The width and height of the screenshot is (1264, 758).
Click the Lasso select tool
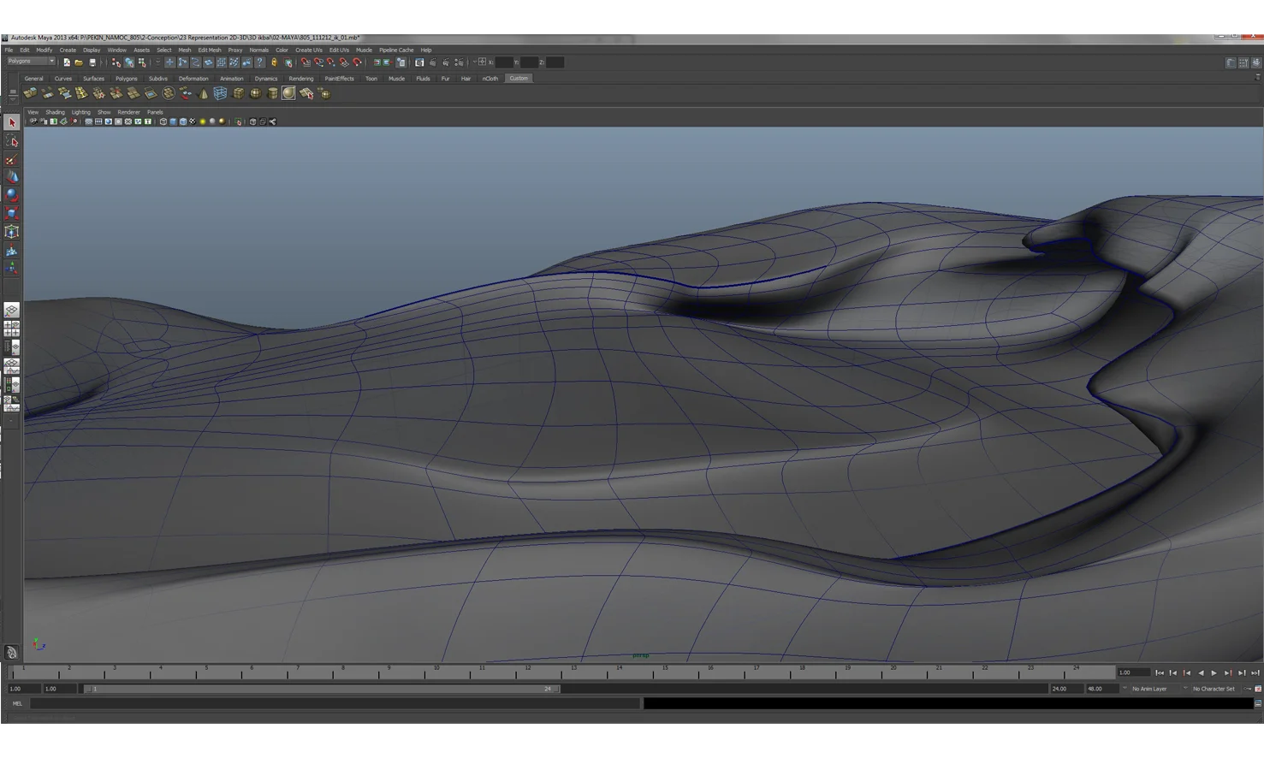12,141
